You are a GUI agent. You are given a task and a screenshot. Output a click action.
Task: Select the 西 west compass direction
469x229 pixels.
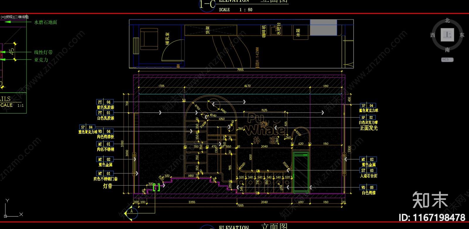click(x=433, y=35)
